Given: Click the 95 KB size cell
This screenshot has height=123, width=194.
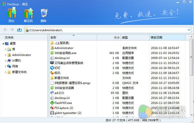Looking at the screenshot, I should coord(115,93).
